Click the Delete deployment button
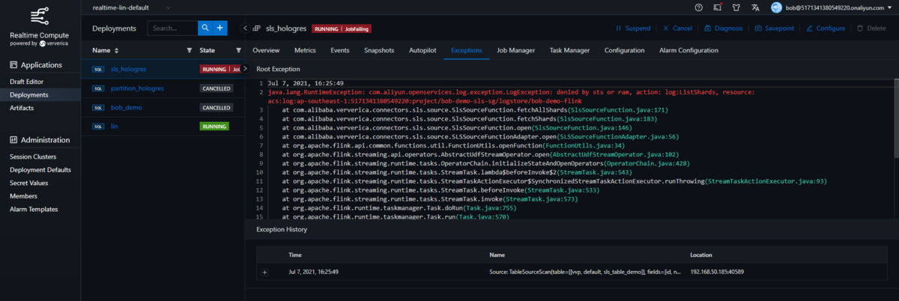The width and height of the screenshot is (899, 301). click(x=871, y=28)
